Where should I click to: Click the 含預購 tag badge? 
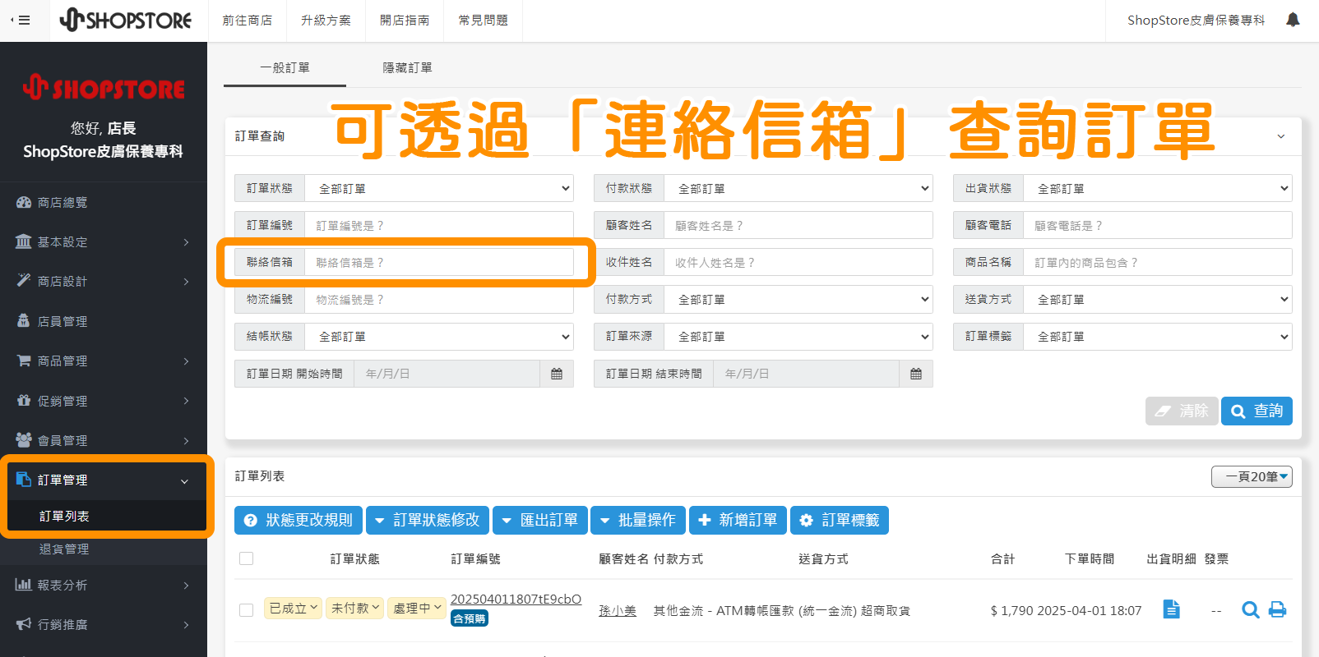(470, 618)
